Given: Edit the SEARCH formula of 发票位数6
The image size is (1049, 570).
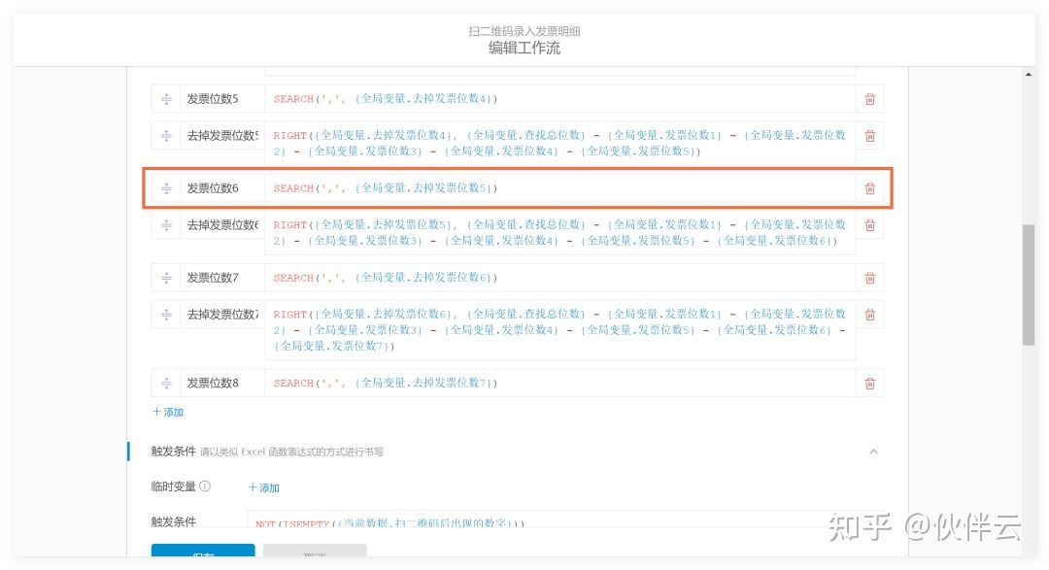Looking at the screenshot, I should point(558,188).
